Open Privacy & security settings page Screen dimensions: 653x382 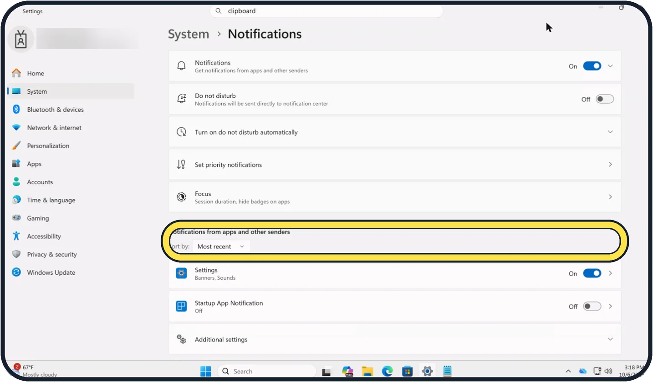[71, 254]
